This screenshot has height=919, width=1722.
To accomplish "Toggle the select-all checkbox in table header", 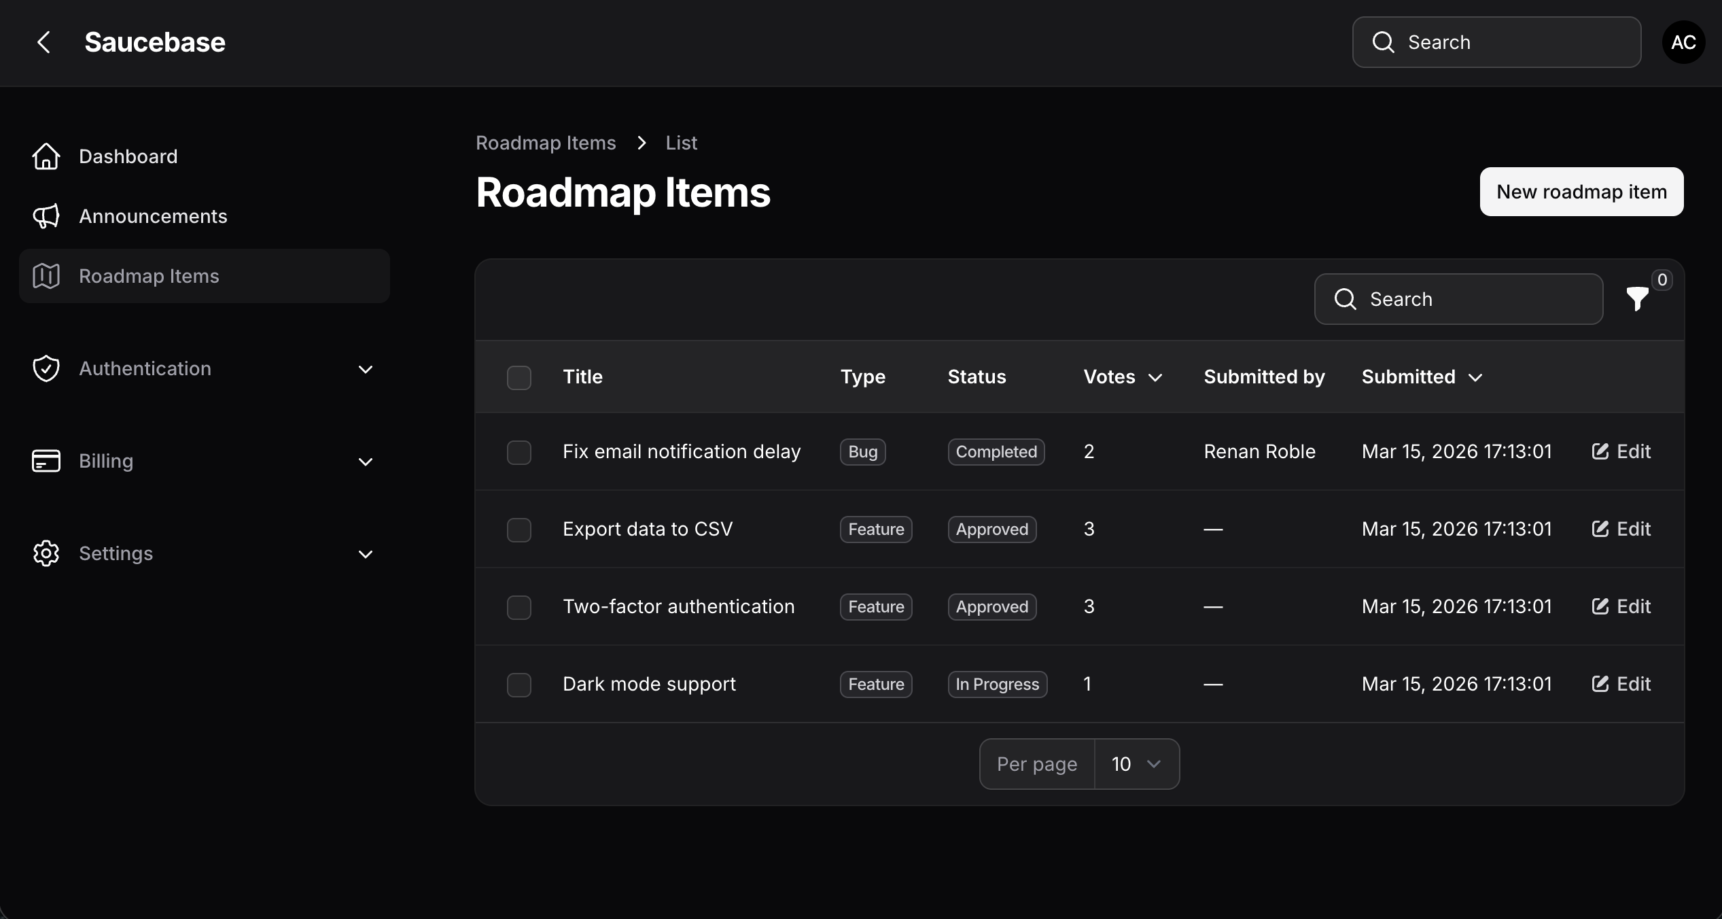I will 519,377.
